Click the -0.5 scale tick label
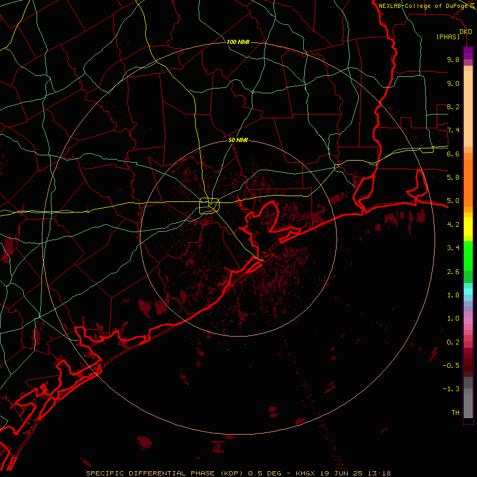 451,366
